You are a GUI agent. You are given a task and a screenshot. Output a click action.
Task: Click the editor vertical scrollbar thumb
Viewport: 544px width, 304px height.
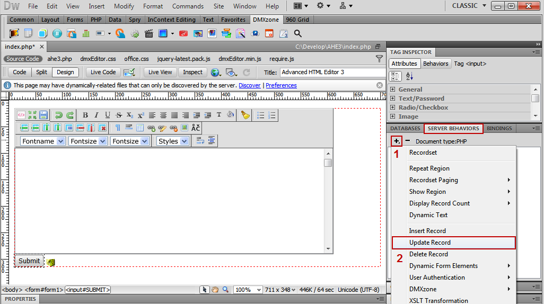pyautogui.click(x=328, y=163)
